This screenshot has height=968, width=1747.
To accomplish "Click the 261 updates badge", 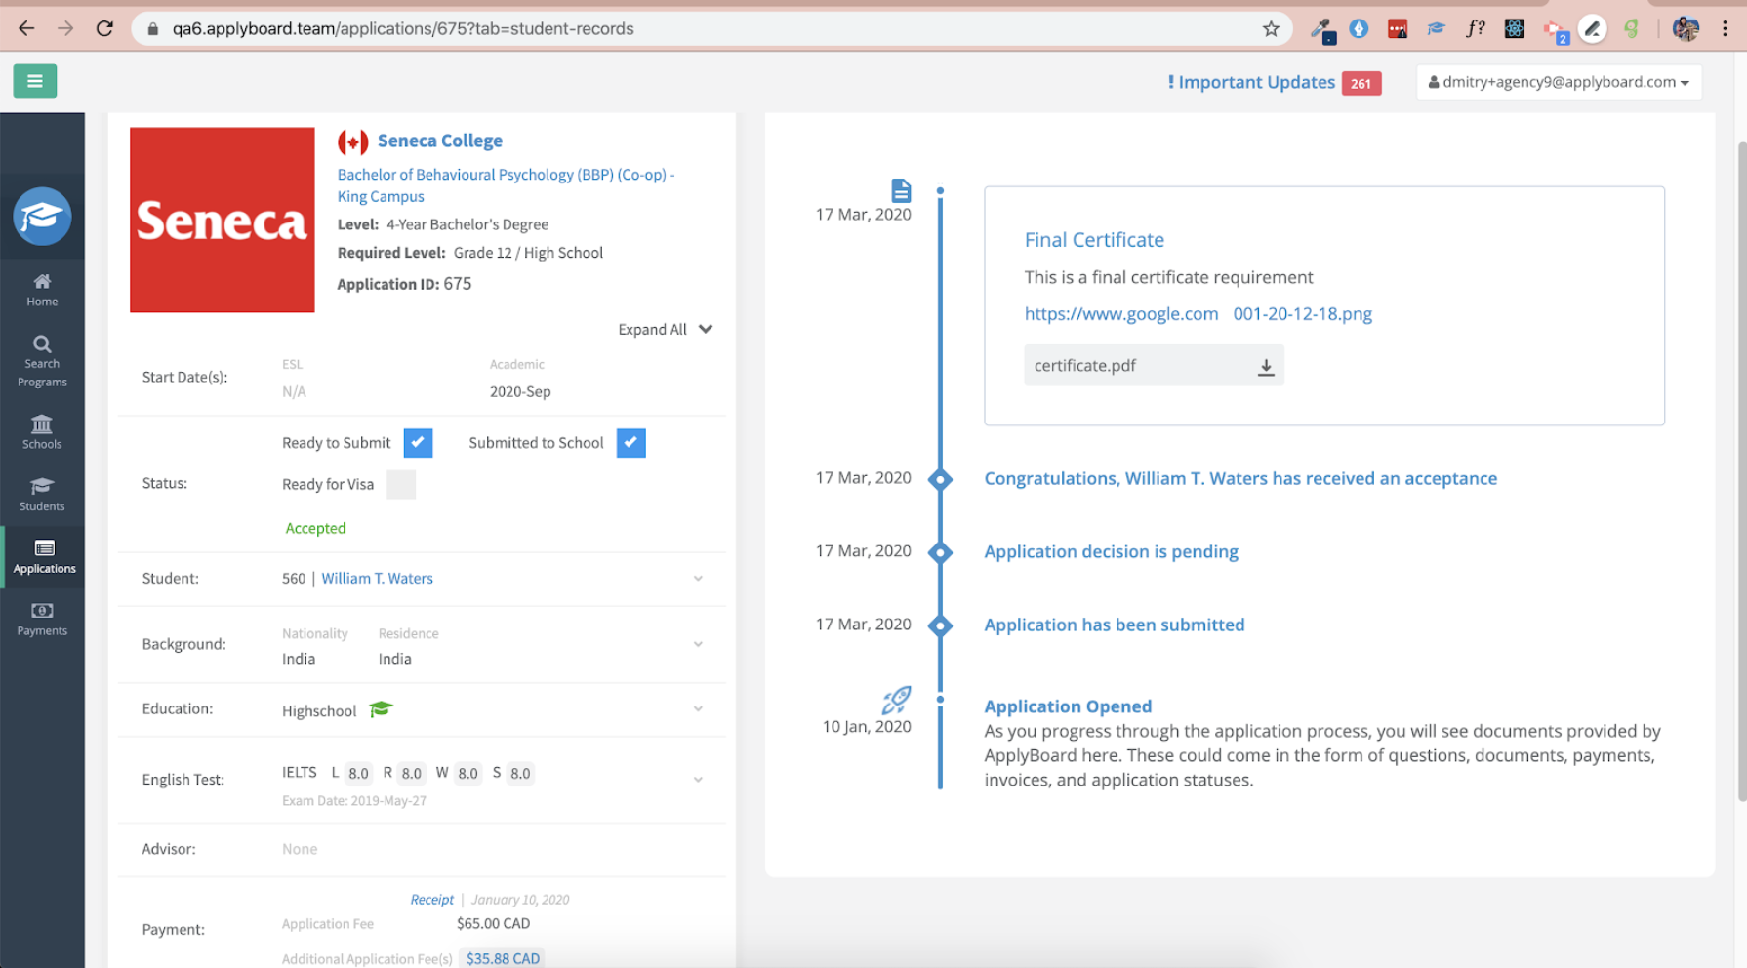I will click(1361, 83).
